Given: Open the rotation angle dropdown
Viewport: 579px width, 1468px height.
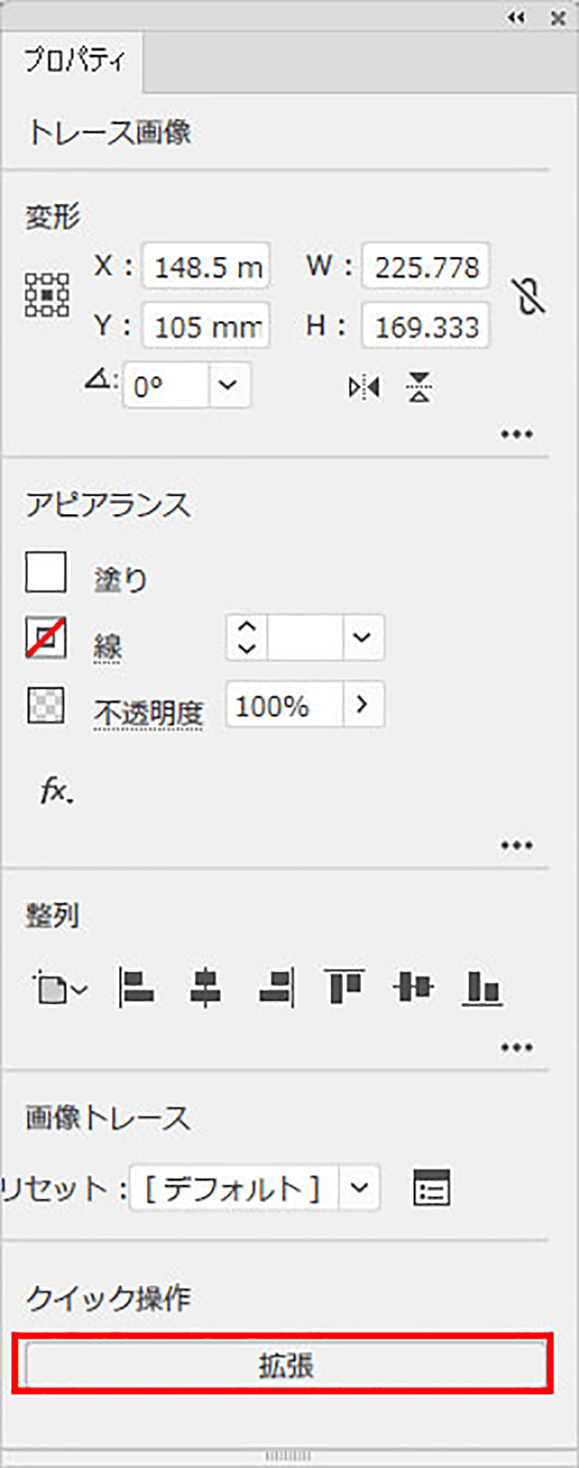Looking at the screenshot, I should (x=228, y=385).
